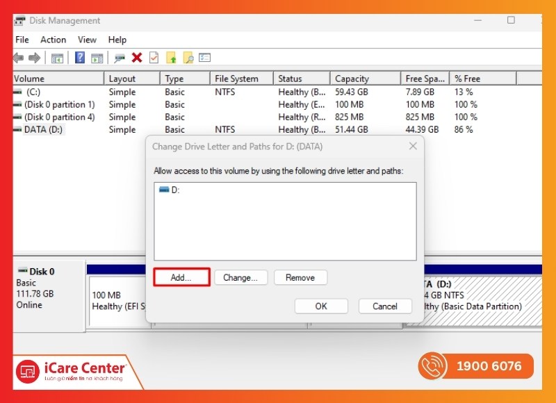Click the red X Delete toolbar icon

137,58
